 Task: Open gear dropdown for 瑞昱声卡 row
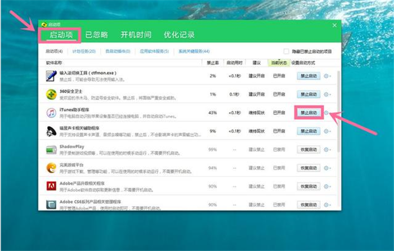click(x=327, y=131)
